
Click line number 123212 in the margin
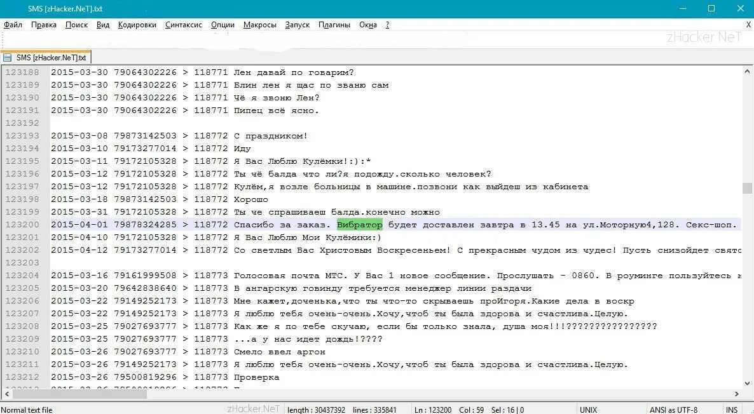[x=22, y=377]
